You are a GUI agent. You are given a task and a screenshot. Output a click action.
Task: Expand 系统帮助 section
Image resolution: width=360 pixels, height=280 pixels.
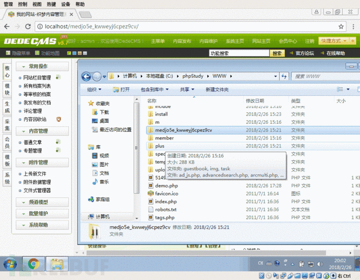click(x=42, y=225)
